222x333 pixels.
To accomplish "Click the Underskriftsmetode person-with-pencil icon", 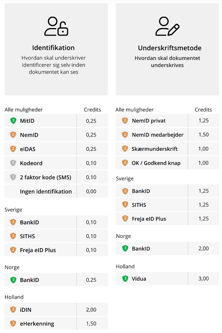I will (x=167, y=27).
